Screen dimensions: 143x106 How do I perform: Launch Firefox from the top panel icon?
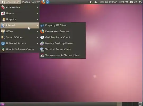tap(43, 2)
